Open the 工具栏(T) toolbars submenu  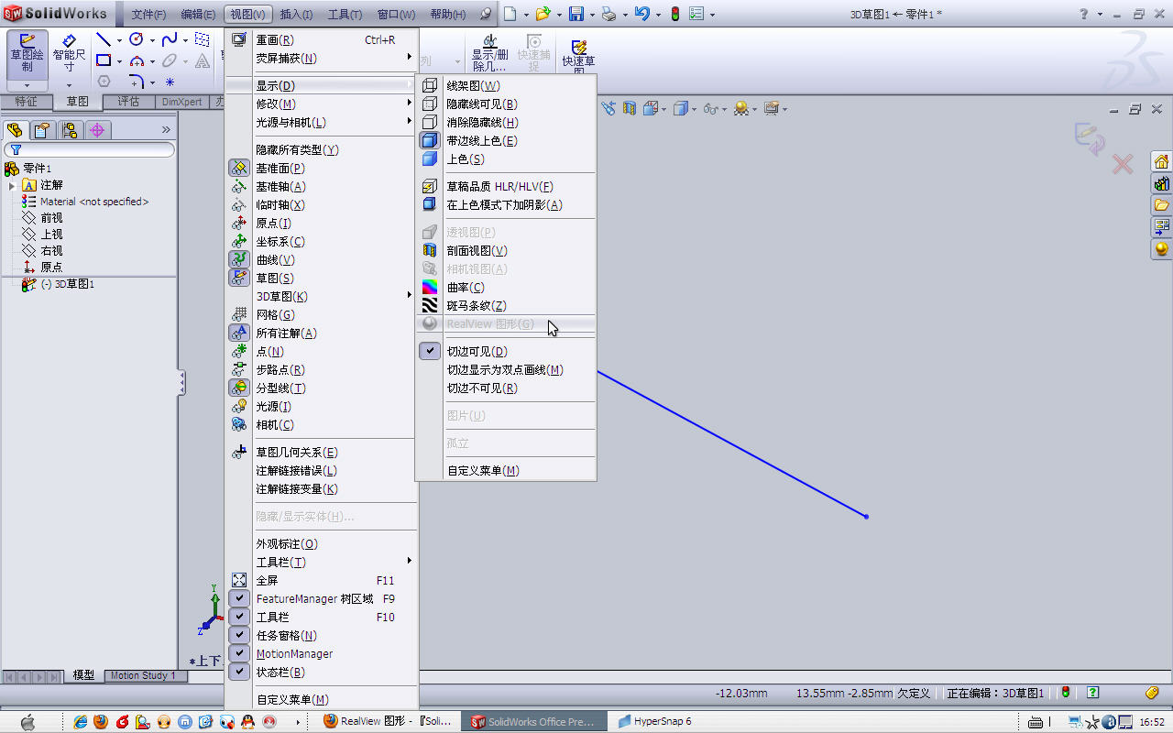[321, 562]
